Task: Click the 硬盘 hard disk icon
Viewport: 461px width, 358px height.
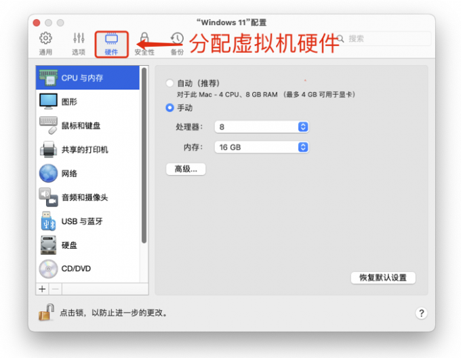Action: 48,245
